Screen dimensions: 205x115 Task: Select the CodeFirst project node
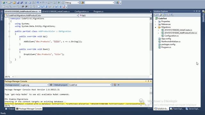click(x=162, y=19)
